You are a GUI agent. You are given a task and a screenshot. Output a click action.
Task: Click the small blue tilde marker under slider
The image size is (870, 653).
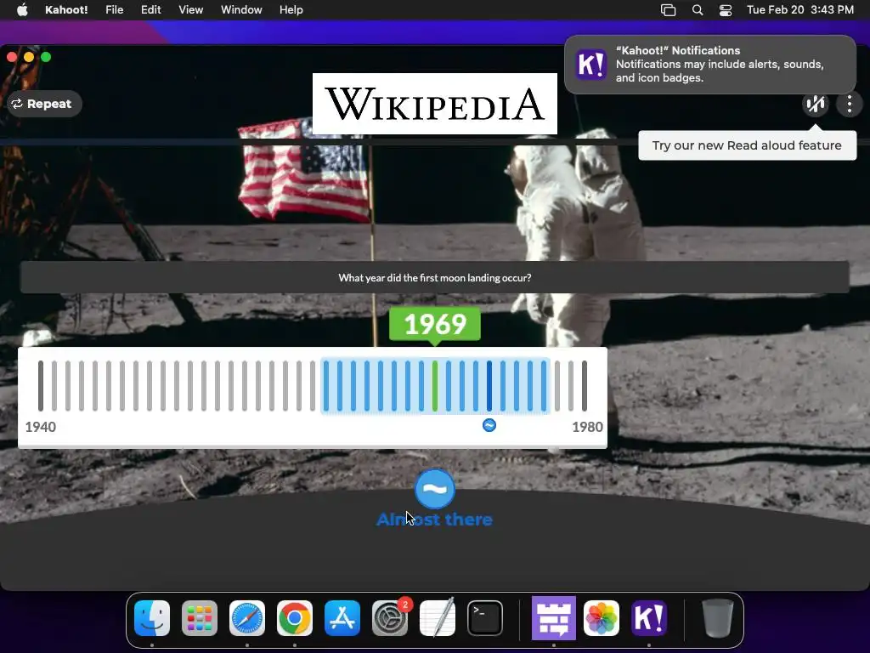[489, 425]
